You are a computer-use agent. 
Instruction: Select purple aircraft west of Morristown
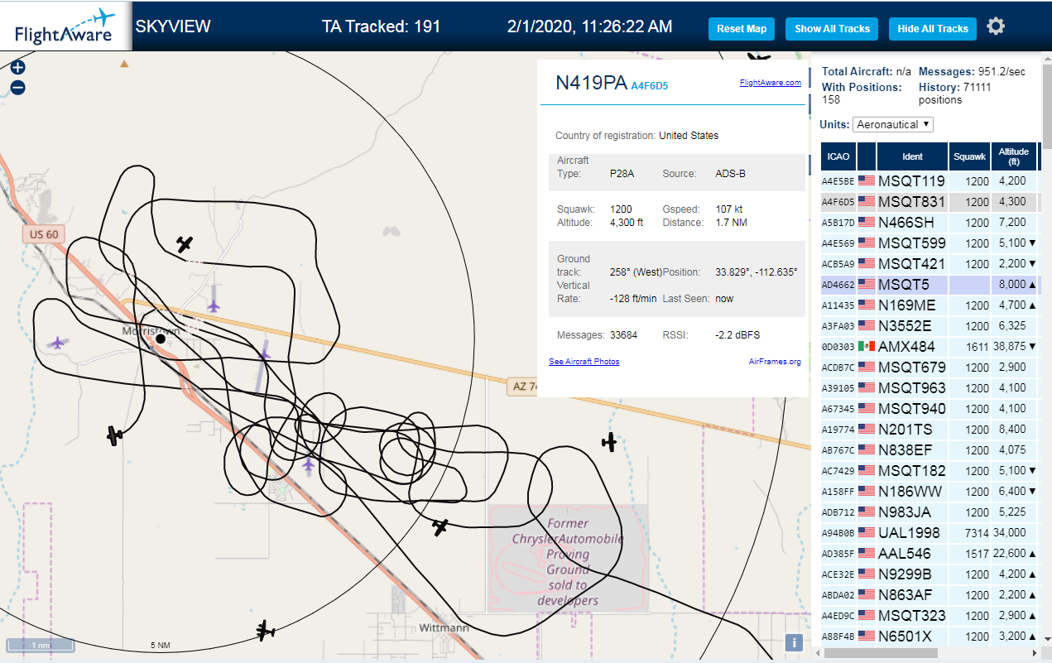point(57,343)
